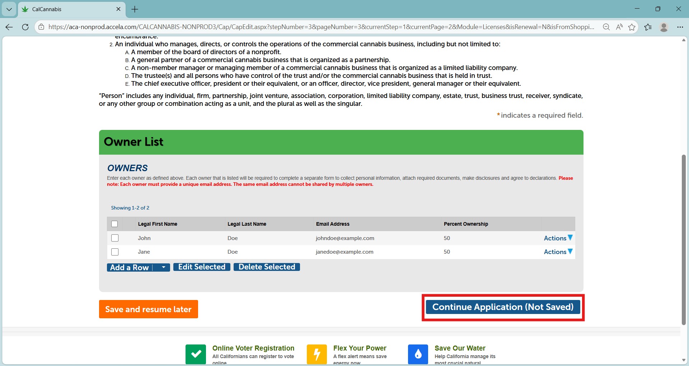Open a new tab with the plus icon
This screenshot has height=366, width=689.
(x=135, y=9)
